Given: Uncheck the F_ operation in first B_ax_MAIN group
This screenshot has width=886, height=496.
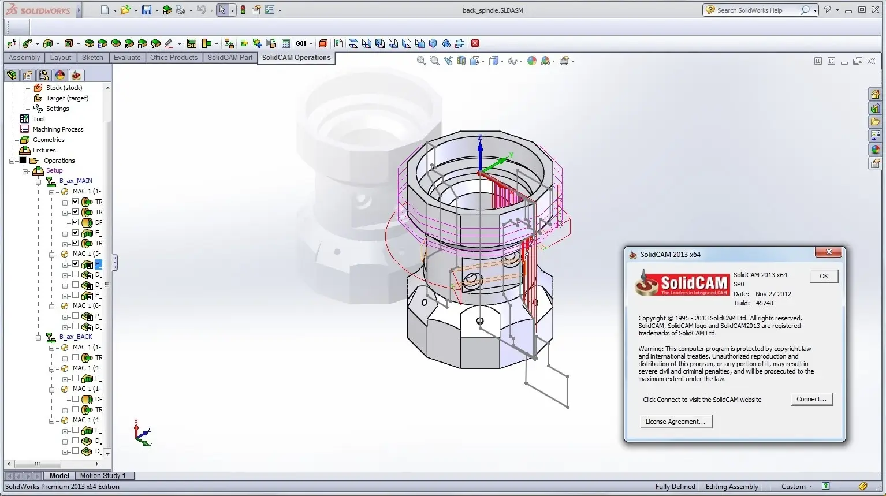Looking at the screenshot, I should 75,233.
